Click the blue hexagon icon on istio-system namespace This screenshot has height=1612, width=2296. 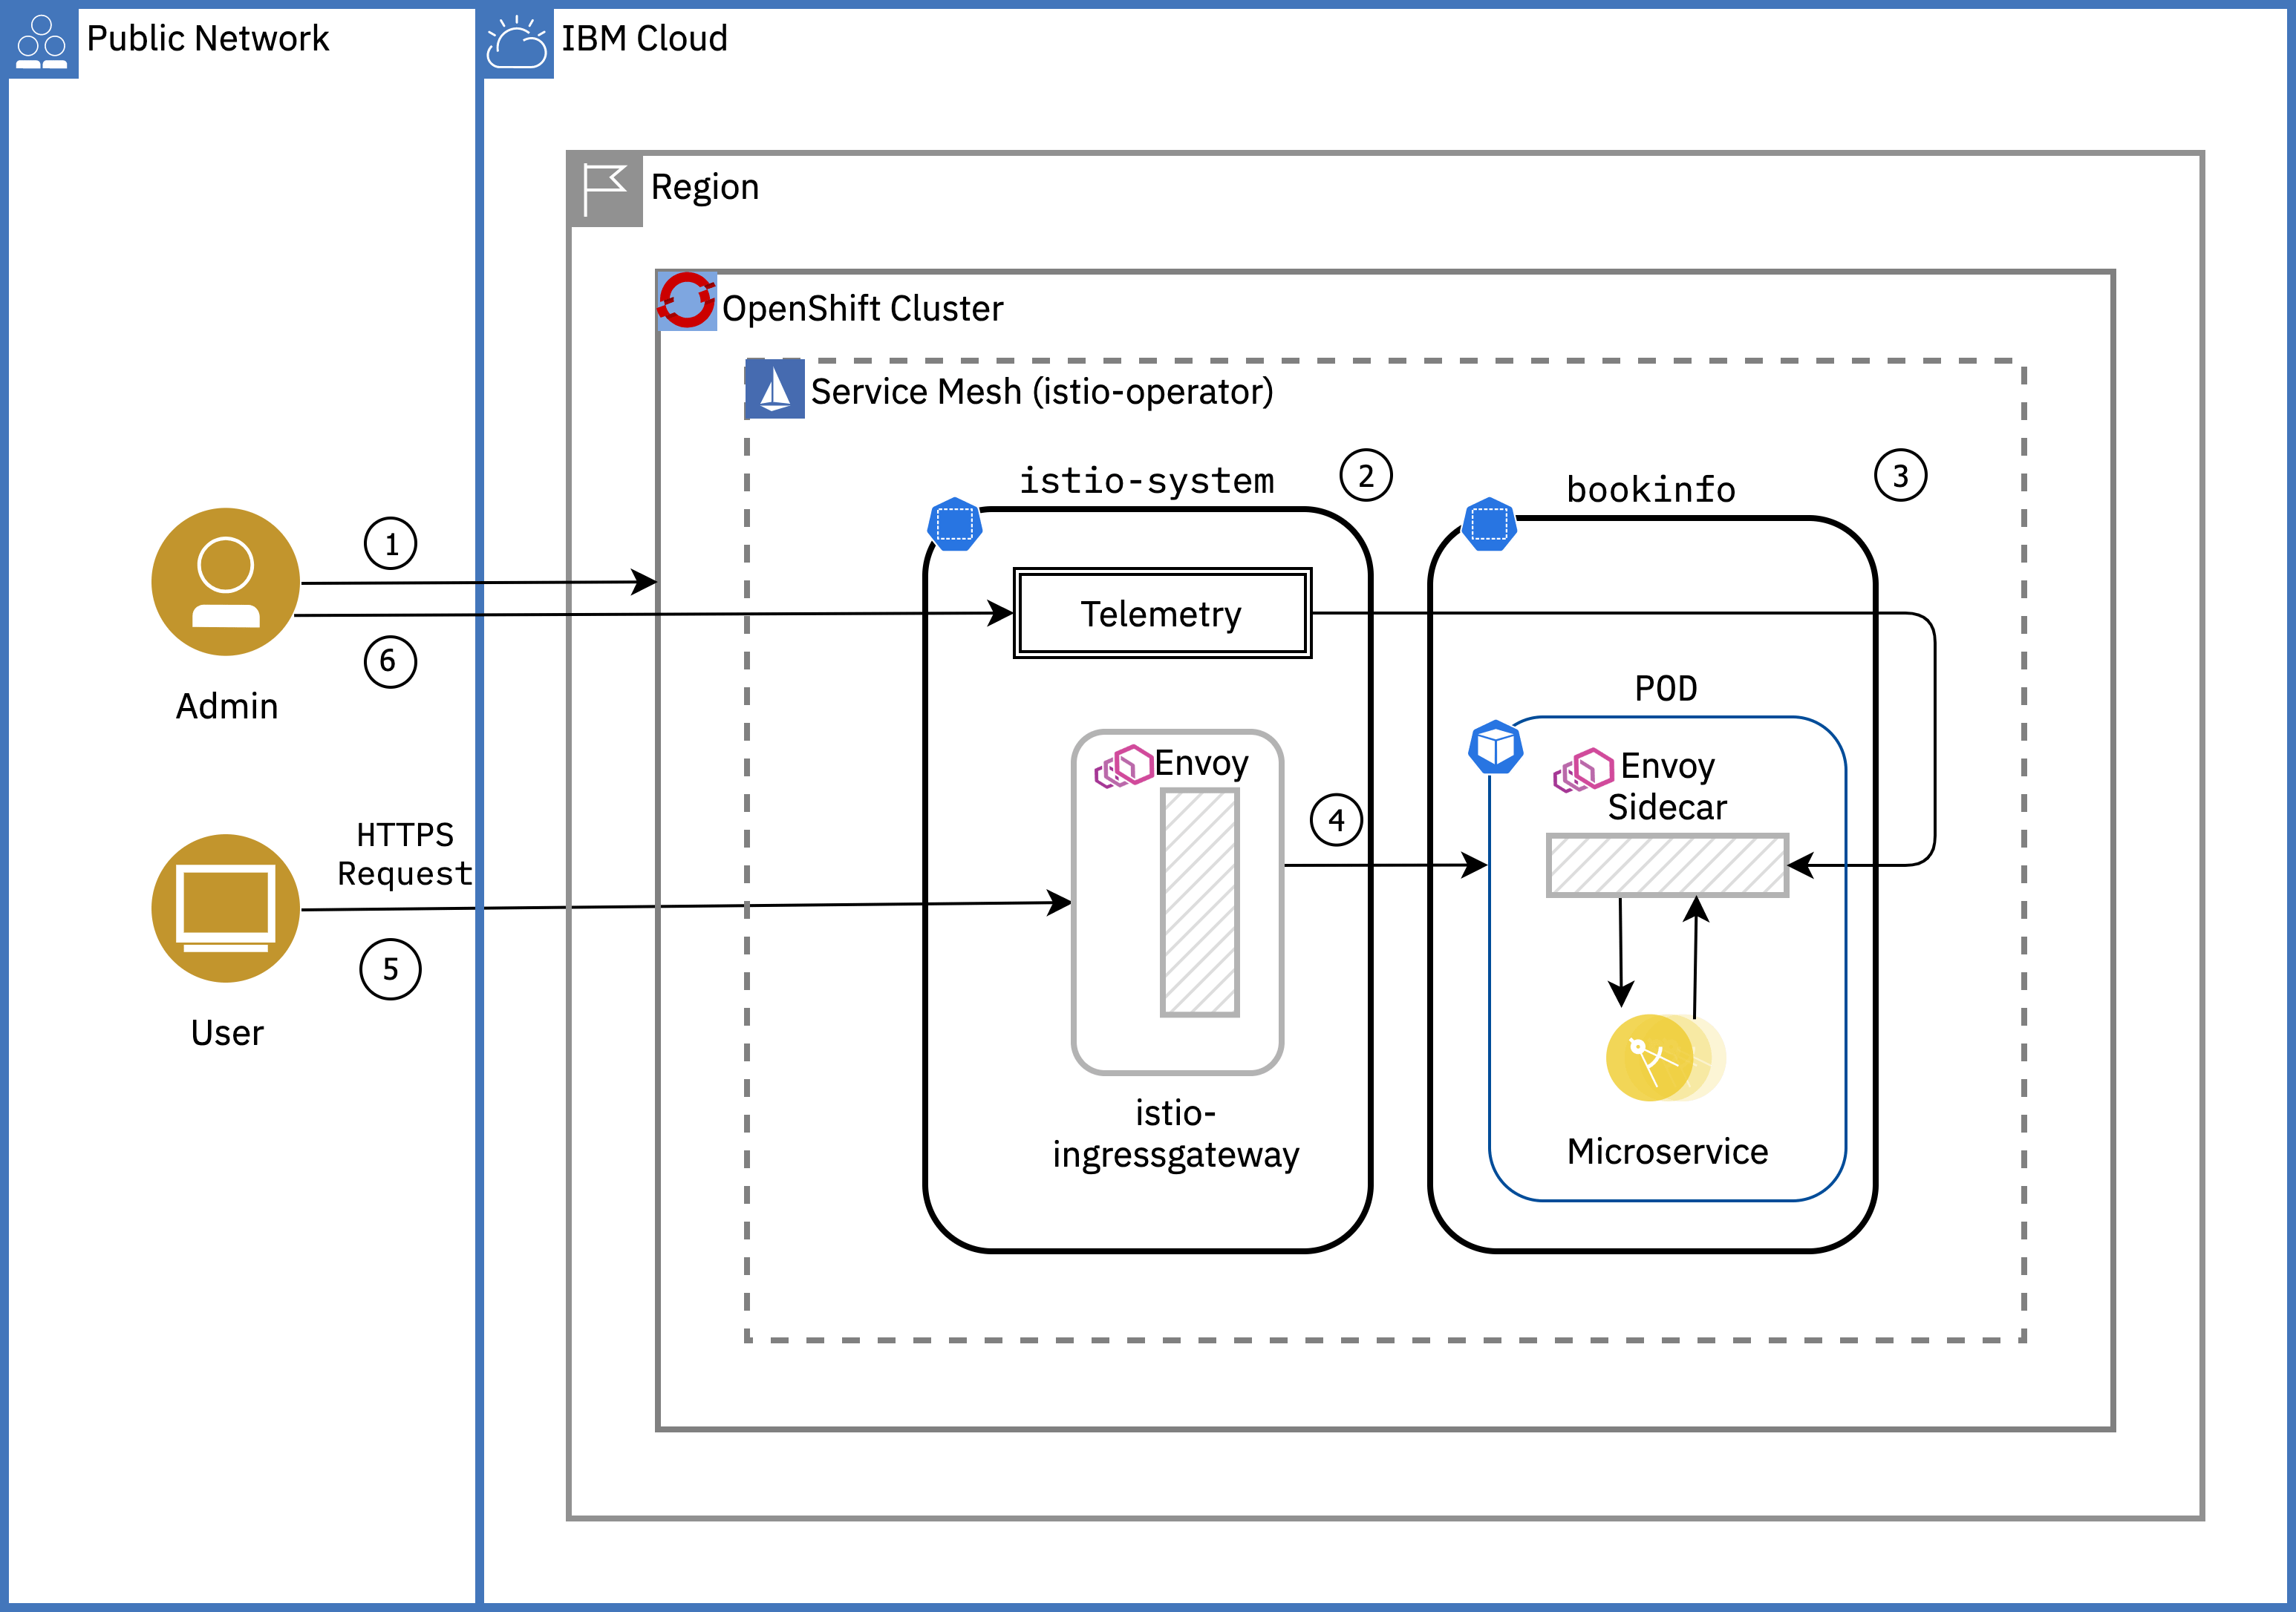[955, 524]
